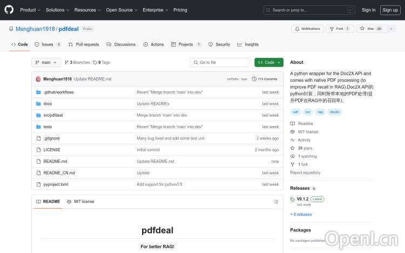405x253 pixels.
Task: Click the Menghuan1918 commit author avatar
Action: click(x=38, y=79)
